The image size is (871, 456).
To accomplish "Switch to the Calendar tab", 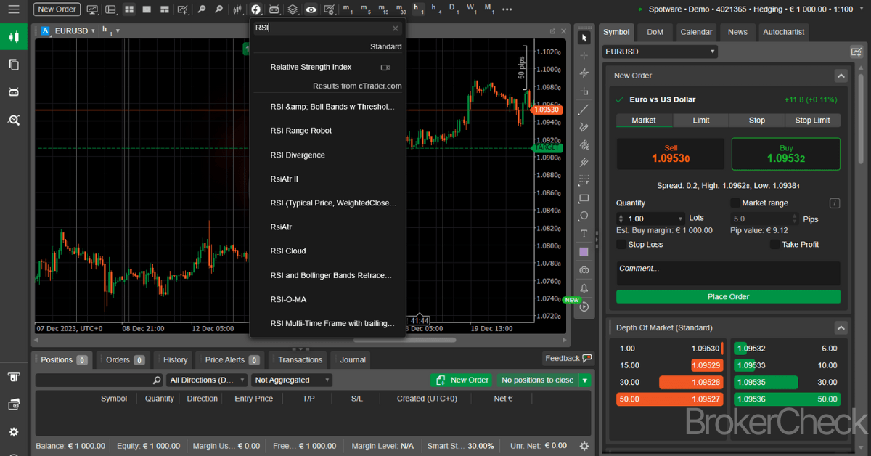I will pos(696,32).
